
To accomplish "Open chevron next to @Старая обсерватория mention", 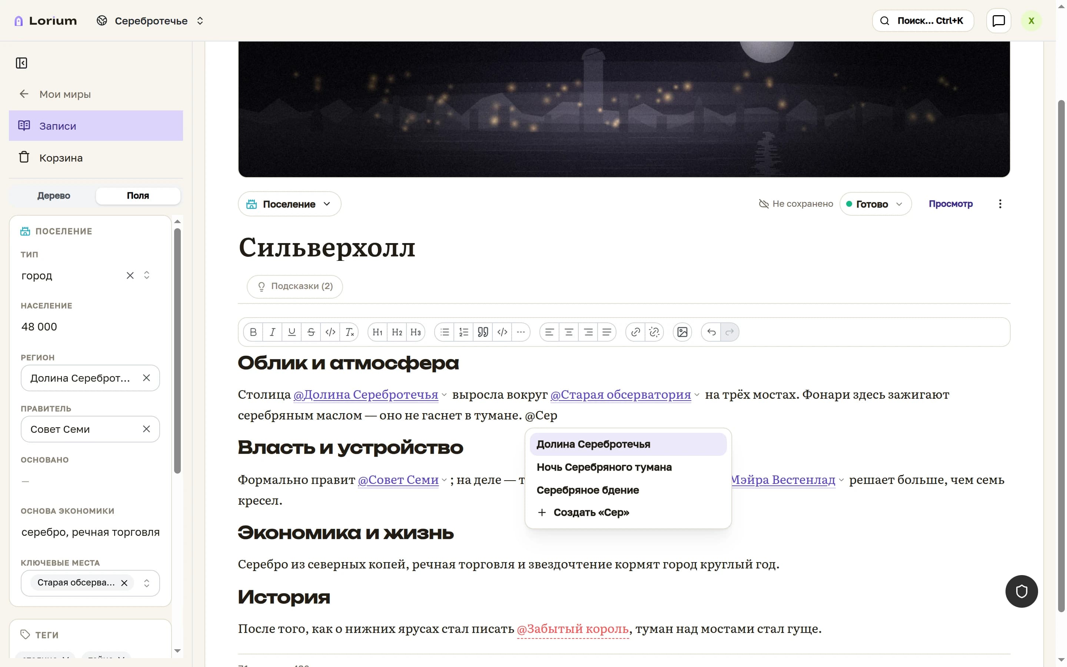I will [x=697, y=395].
